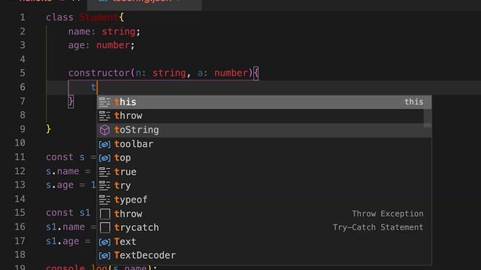Screen dimensions: 481x270
Task: Choose the Text variable suggestion
Action: 264,241
